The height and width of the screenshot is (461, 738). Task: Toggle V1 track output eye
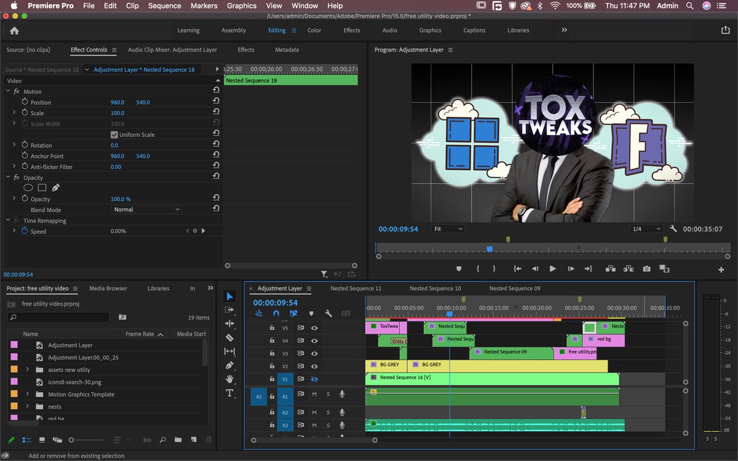314,379
